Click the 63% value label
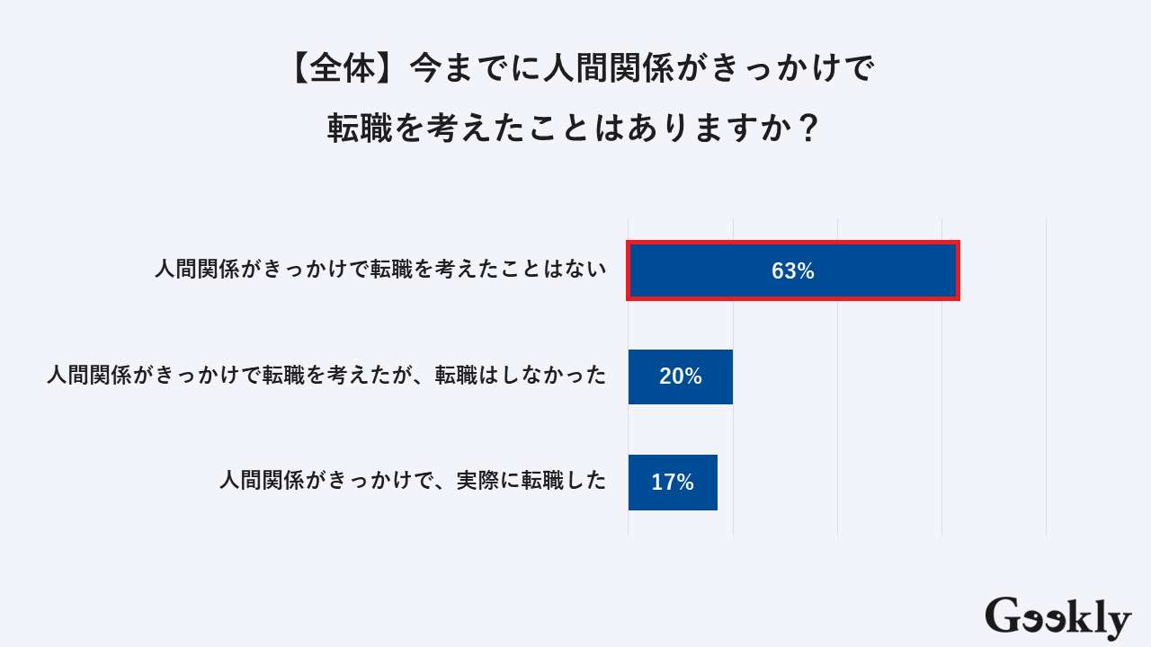Viewport: 1151px width, 647px height. click(x=792, y=271)
